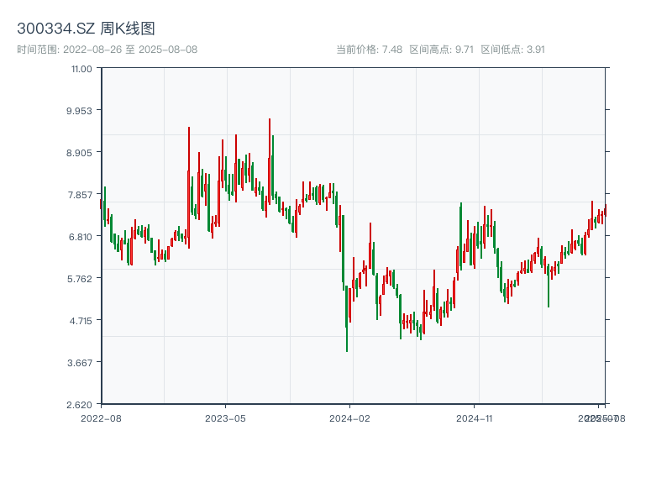The width and height of the screenshot is (672, 504).
Task: Click the 5.762 y-axis label
Action: pos(80,278)
